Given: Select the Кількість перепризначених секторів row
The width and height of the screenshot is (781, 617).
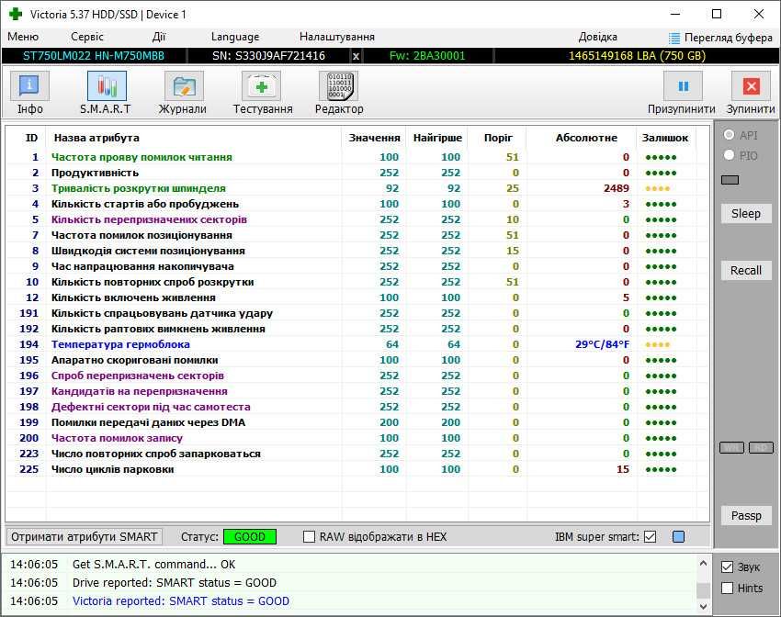Looking at the screenshot, I should (x=357, y=219).
